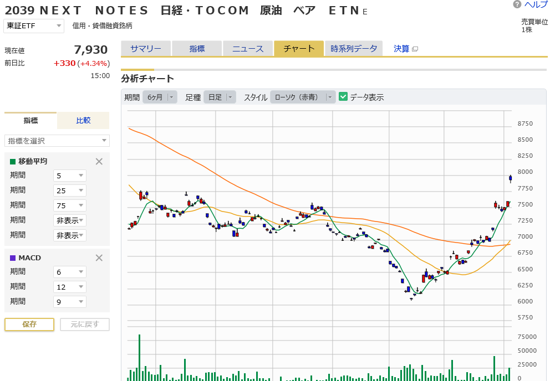Click the 75000 volume axis label
This screenshot has height=381, width=550.
tap(527, 337)
